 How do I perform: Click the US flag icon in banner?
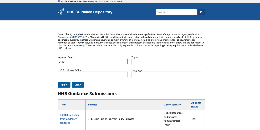point(59,1)
